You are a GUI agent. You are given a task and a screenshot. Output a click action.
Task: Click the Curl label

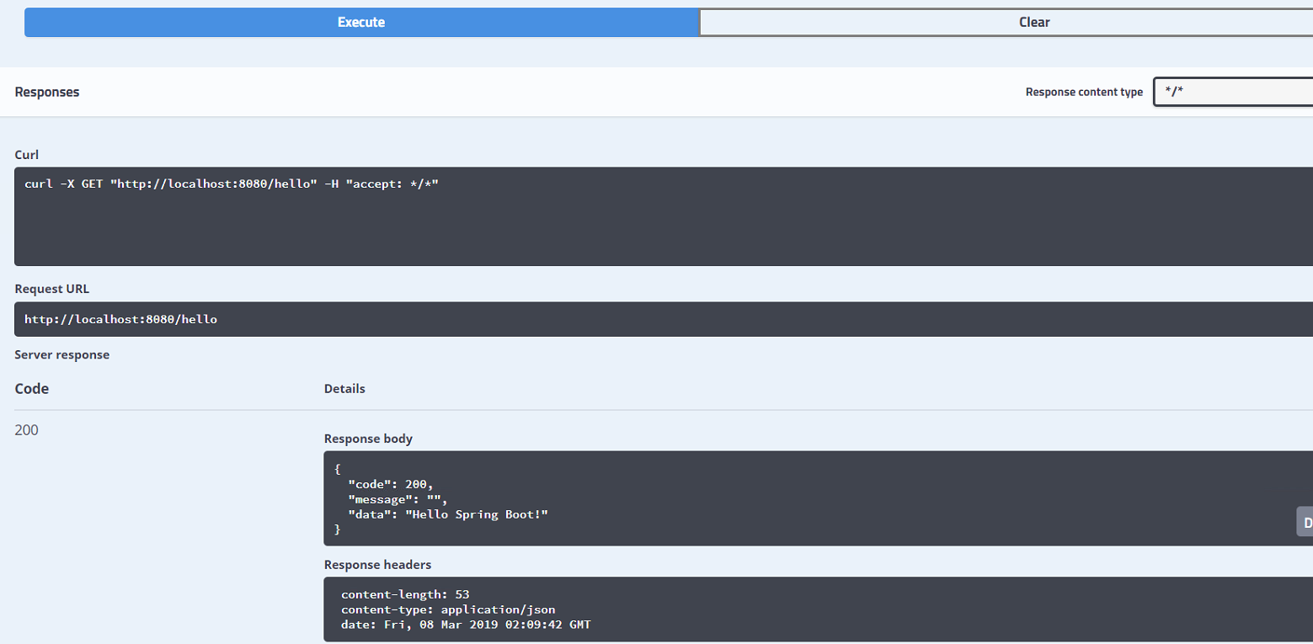[27, 155]
